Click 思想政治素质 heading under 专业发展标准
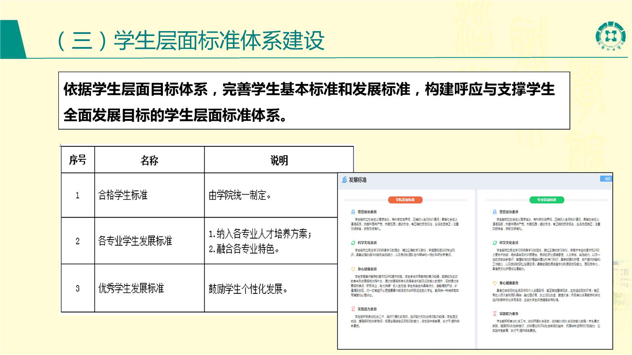The image size is (632, 355). (x=510, y=211)
